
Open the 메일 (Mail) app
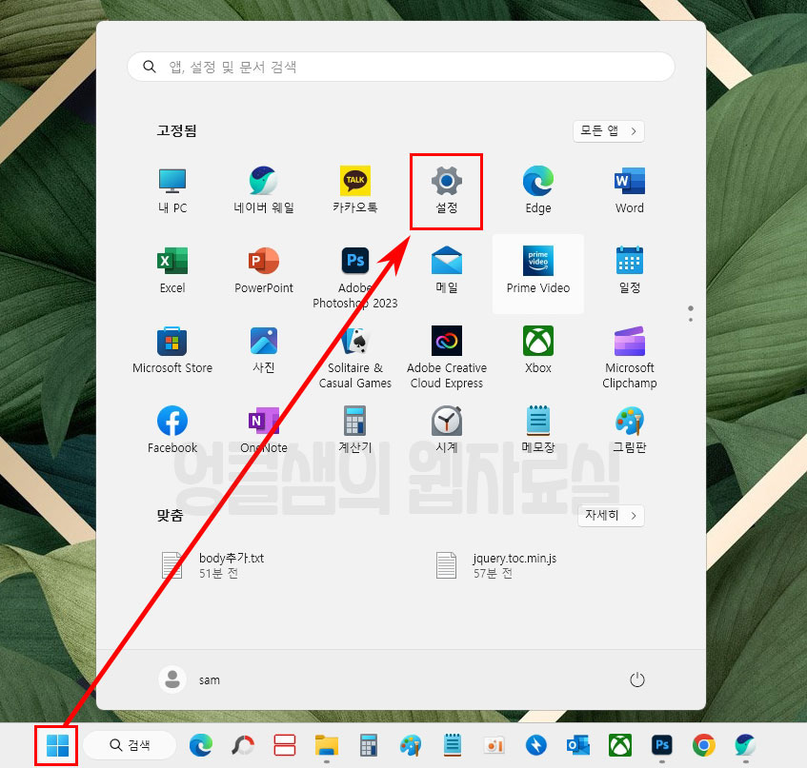(x=446, y=270)
